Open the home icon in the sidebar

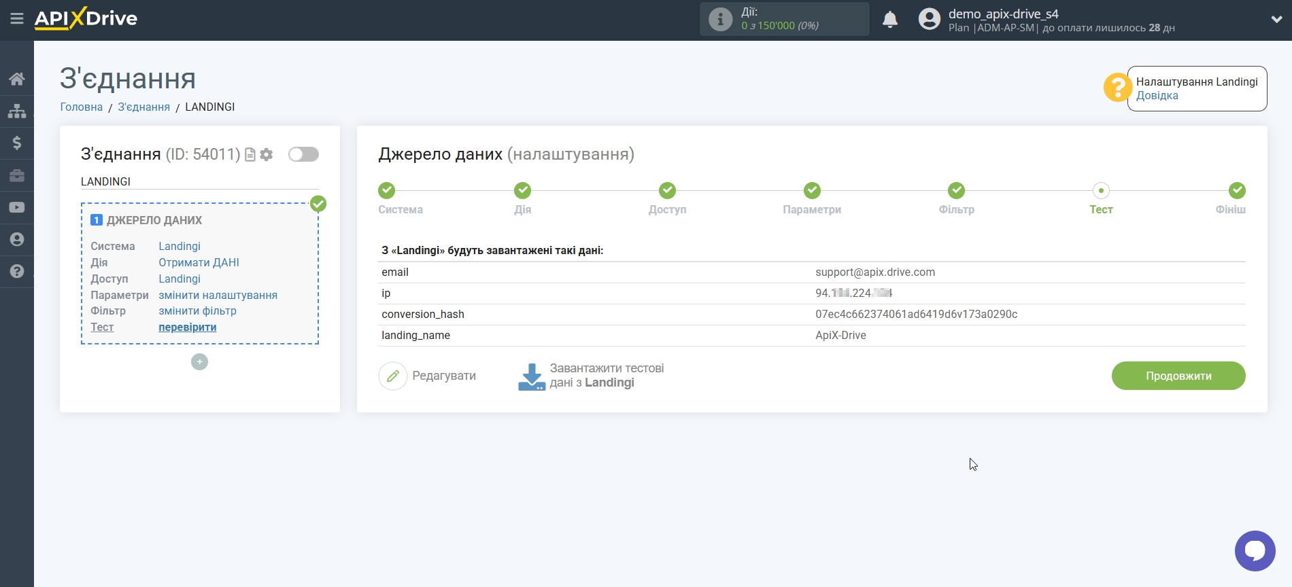click(17, 79)
